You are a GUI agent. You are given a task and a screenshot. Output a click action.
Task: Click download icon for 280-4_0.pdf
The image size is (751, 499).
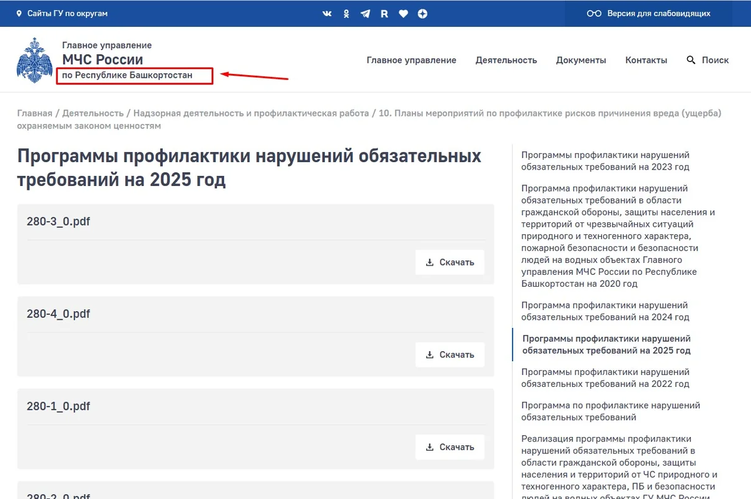point(430,354)
